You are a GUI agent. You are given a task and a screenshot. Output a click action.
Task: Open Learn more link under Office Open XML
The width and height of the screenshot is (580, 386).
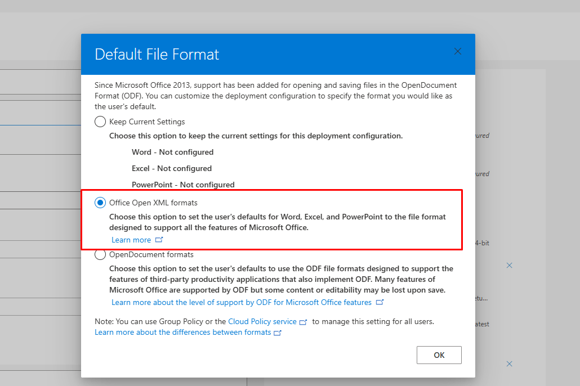tap(131, 240)
